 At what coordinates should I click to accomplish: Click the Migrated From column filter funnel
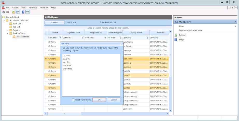[x=83, y=38]
